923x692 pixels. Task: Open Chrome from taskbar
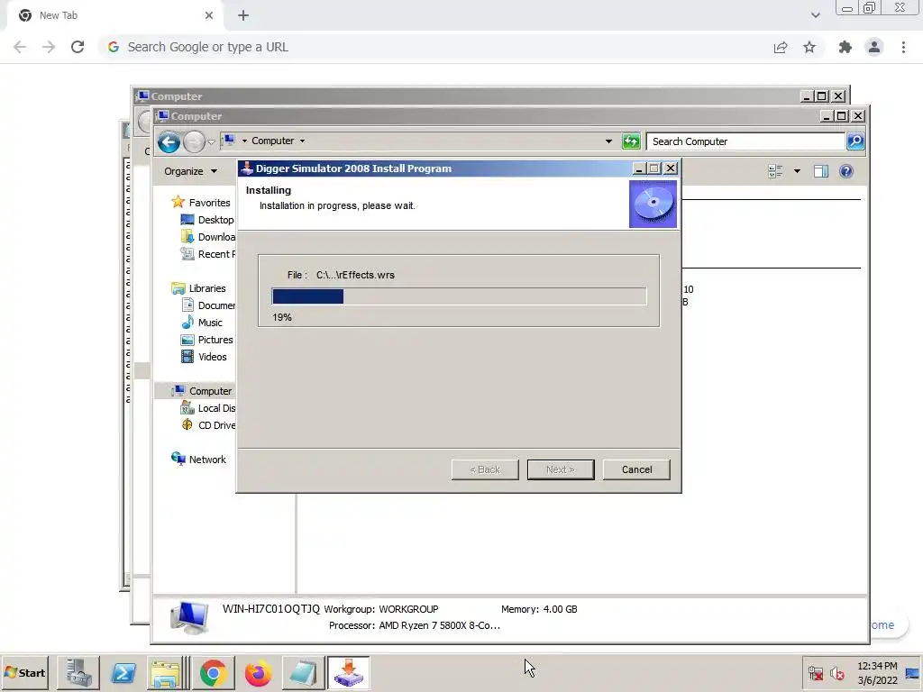(213, 672)
